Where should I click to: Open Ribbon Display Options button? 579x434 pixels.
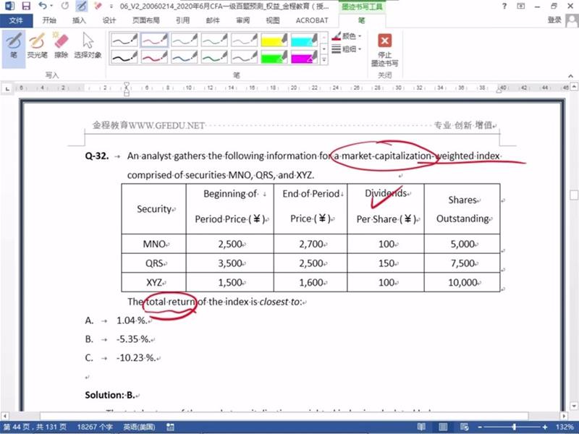pyautogui.click(x=520, y=6)
